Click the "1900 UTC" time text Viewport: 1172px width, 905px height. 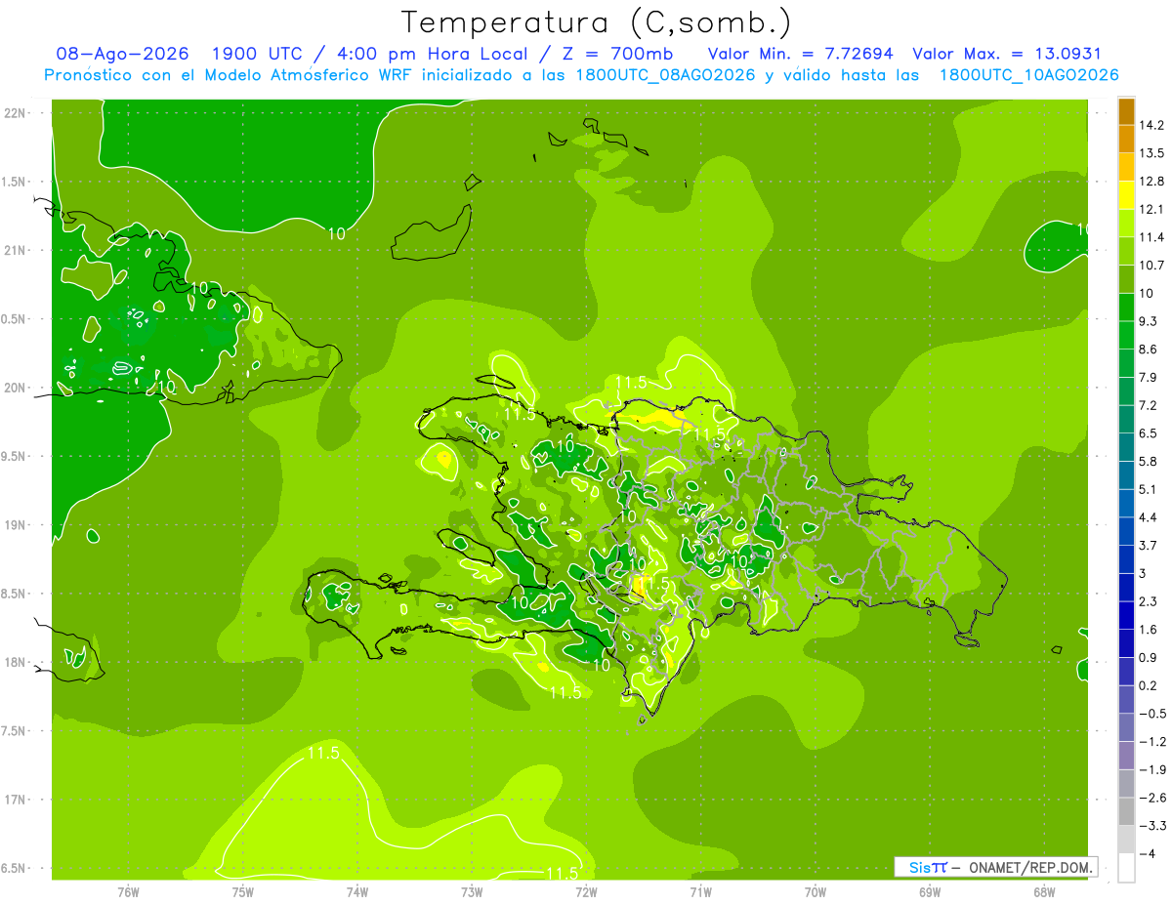[256, 54]
